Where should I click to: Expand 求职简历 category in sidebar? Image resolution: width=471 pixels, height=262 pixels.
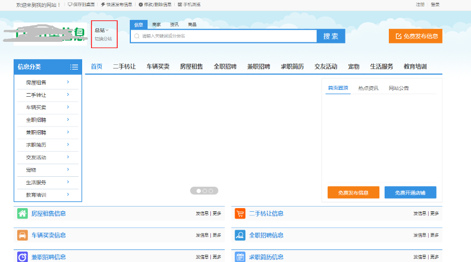pyautogui.click(x=48, y=145)
